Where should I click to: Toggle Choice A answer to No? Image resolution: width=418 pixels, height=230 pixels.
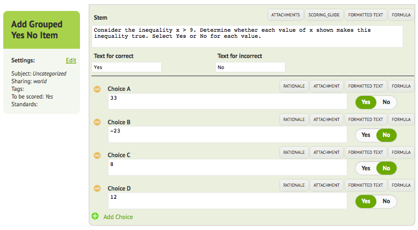(386, 102)
